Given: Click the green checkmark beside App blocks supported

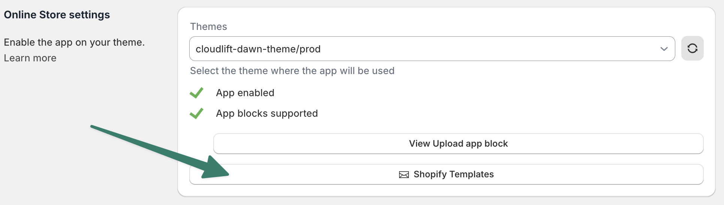Looking at the screenshot, I should tap(196, 113).
